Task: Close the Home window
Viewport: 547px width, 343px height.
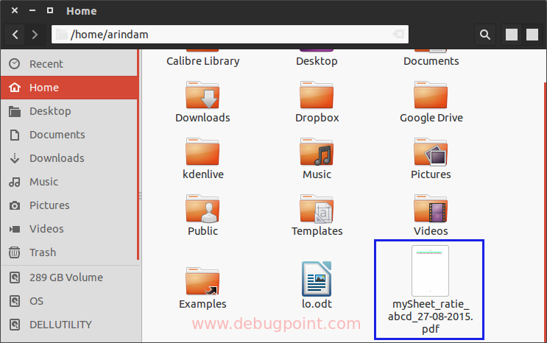Action: pyautogui.click(x=15, y=10)
